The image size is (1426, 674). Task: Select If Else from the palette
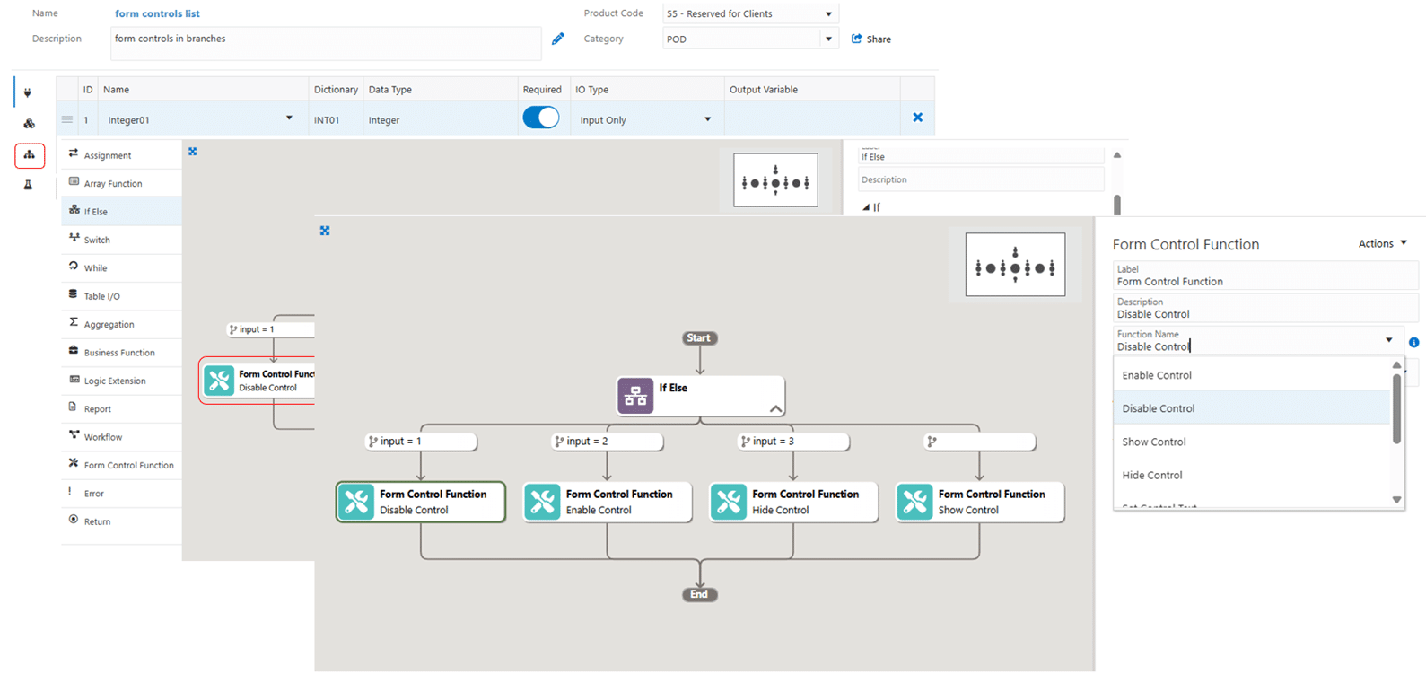pos(96,212)
